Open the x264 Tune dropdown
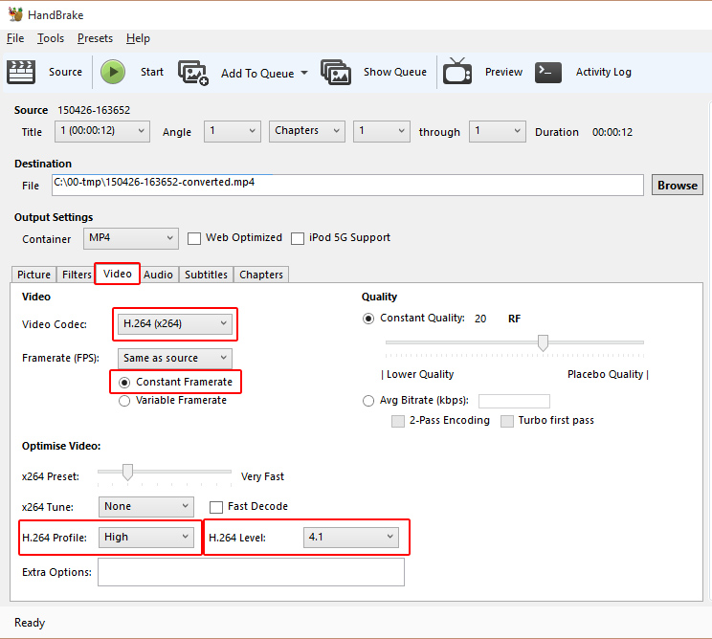The width and height of the screenshot is (712, 639). 146,506
